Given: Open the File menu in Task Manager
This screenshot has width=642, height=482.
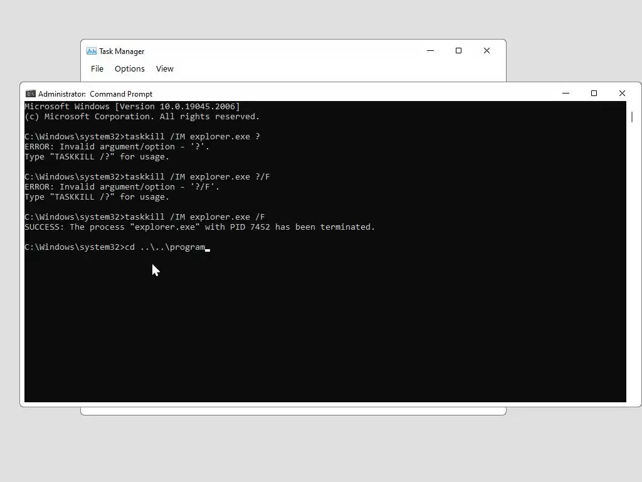Looking at the screenshot, I should pos(97,69).
